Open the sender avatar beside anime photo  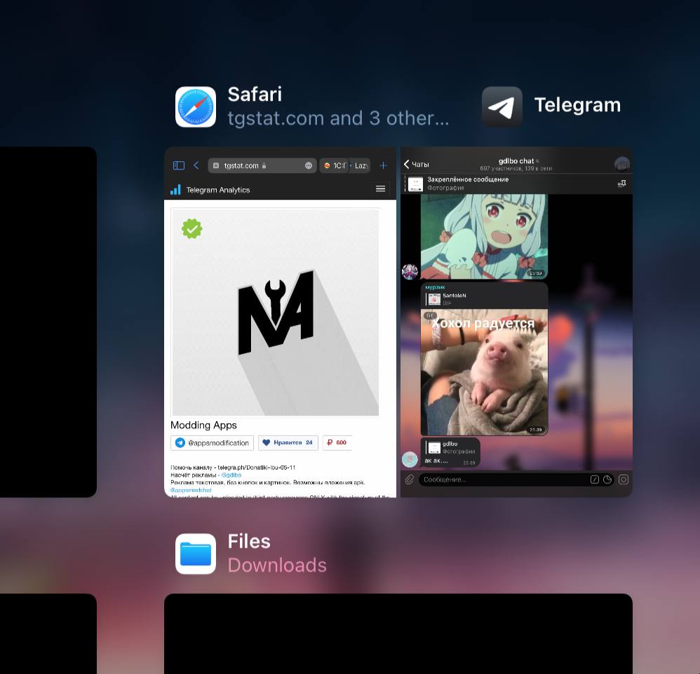(410, 271)
